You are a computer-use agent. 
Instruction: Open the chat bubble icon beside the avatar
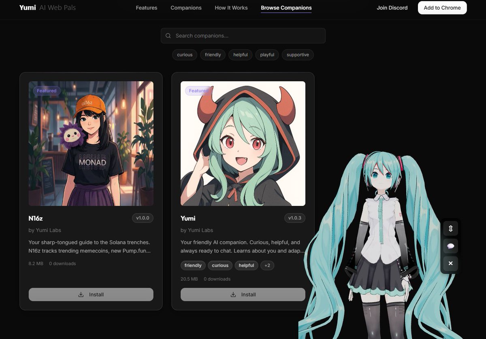pos(450,246)
